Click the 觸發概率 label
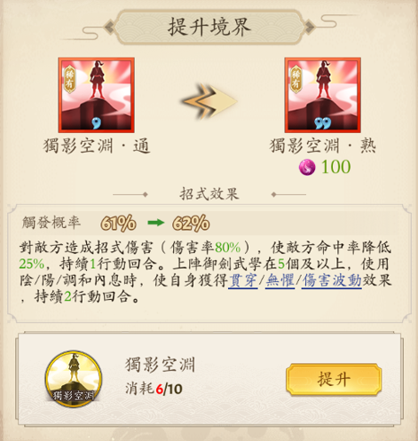This screenshot has height=441, width=418. [x=51, y=223]
